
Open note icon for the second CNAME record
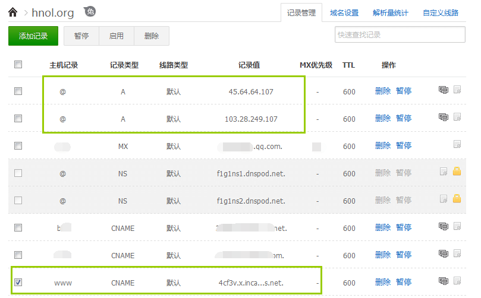[x=457, y=253]
